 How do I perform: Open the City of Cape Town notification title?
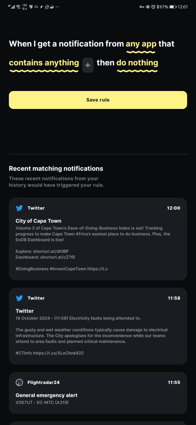[x=38, y=221]
